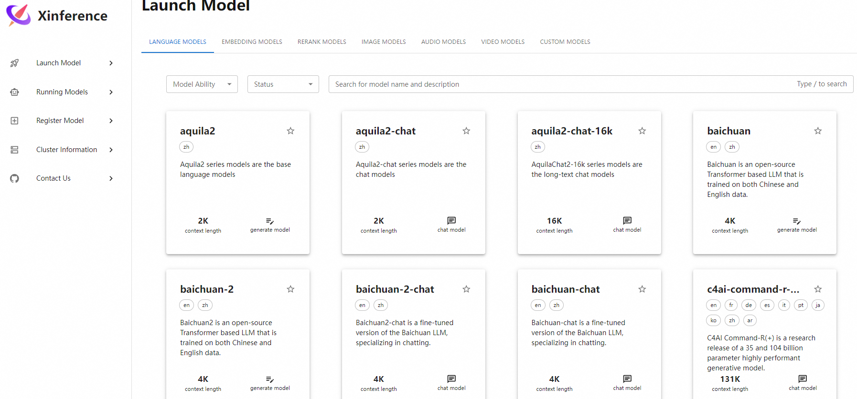This screenshot has width=857, height=399.
Task: Click 16K context length on aquila2-chat-16k
Action: click(554, 221)
